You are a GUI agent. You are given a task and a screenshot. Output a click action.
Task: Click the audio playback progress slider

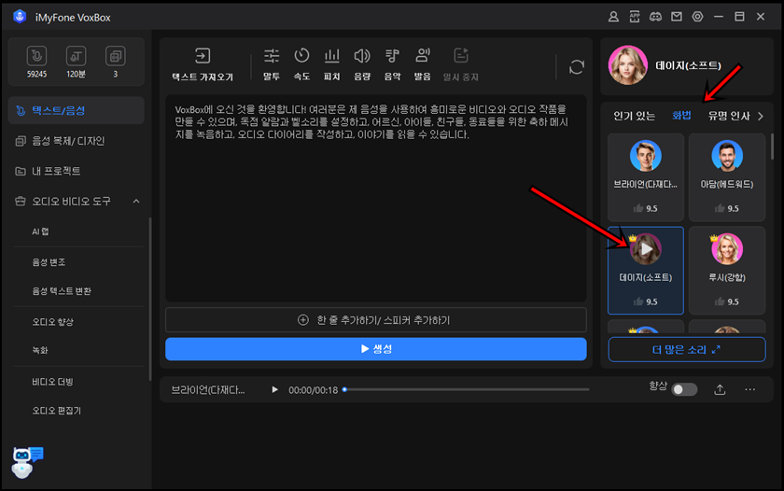[466, 389]
